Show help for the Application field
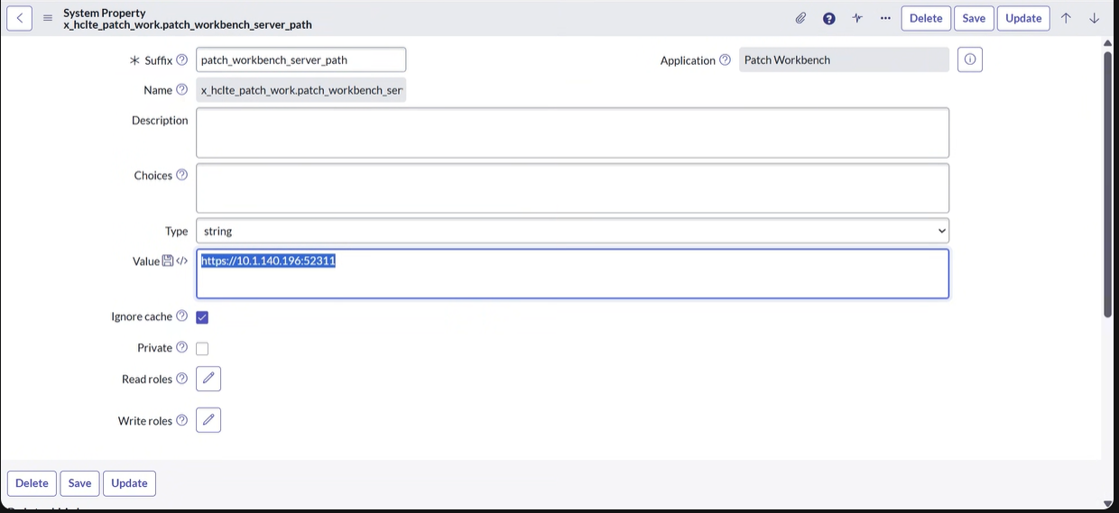Screen dimensions: 1119x513 (x=725, y=60)
